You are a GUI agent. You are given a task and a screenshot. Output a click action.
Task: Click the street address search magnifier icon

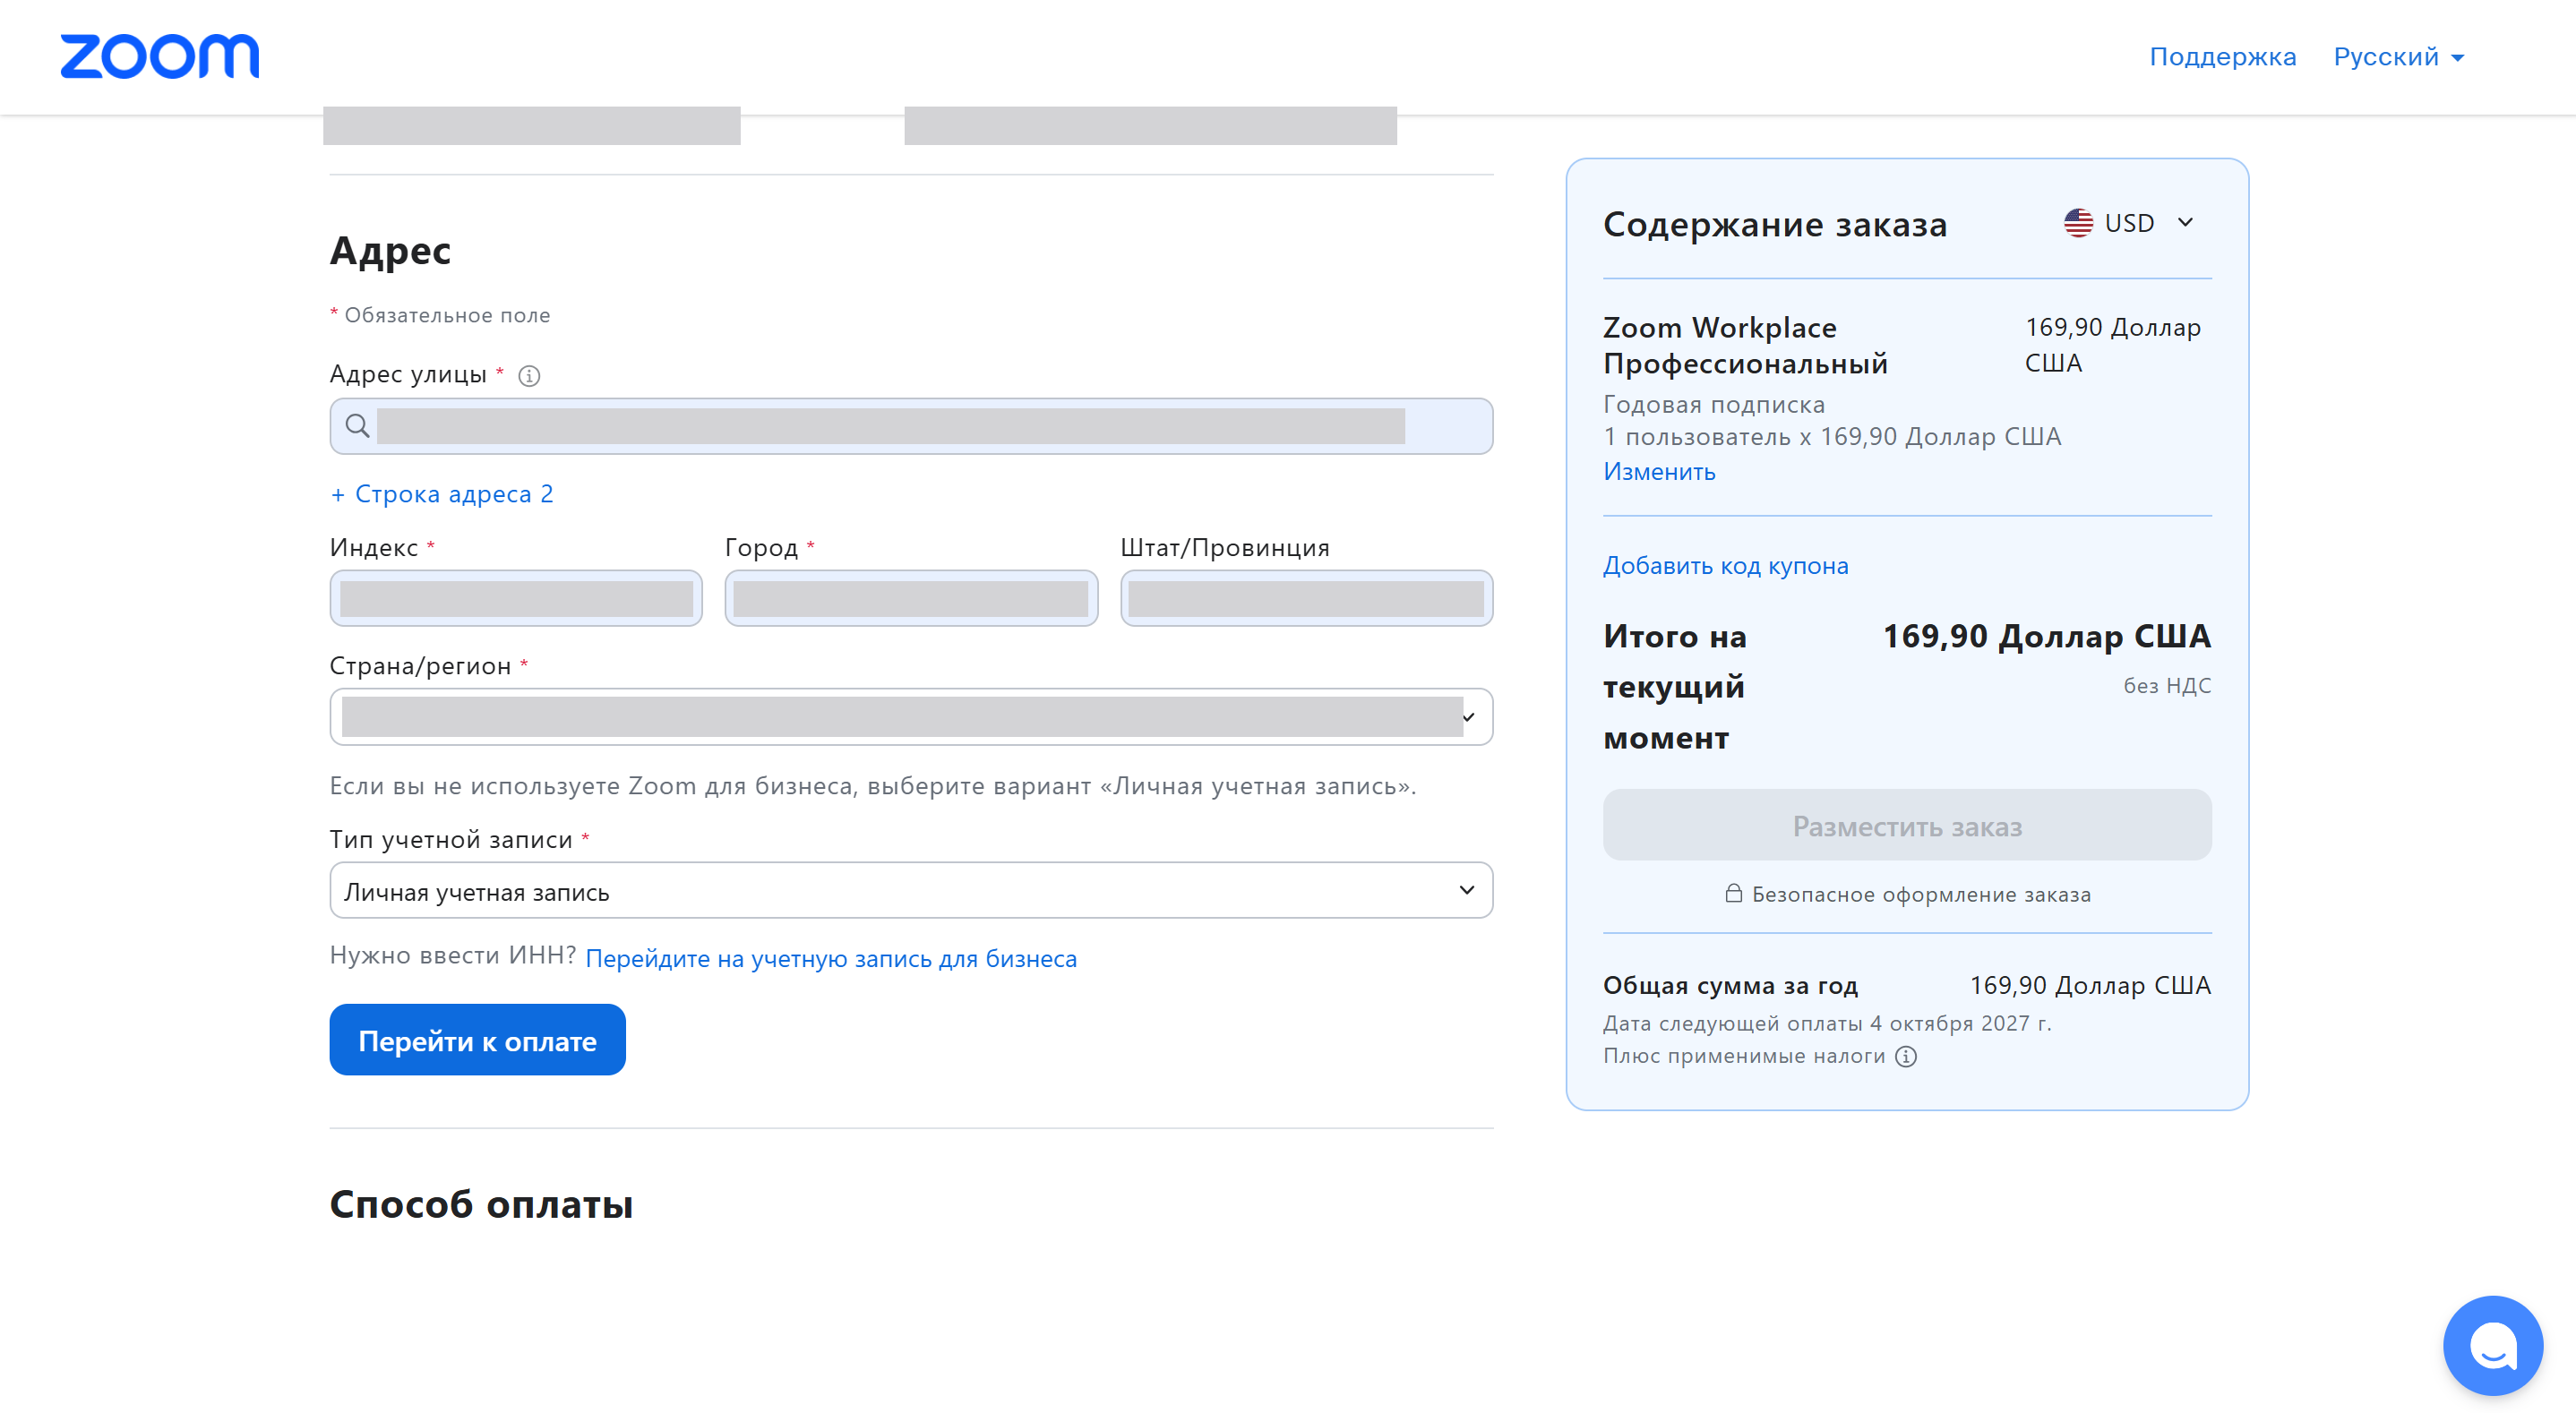(357, 426)
